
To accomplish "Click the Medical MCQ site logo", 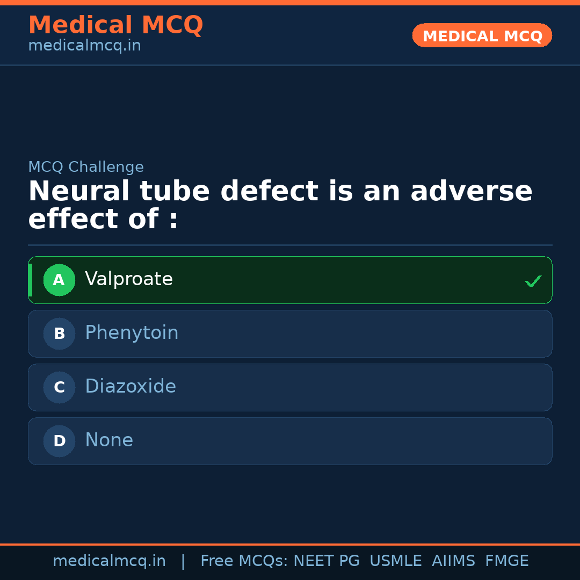I will tap(115, 25).
